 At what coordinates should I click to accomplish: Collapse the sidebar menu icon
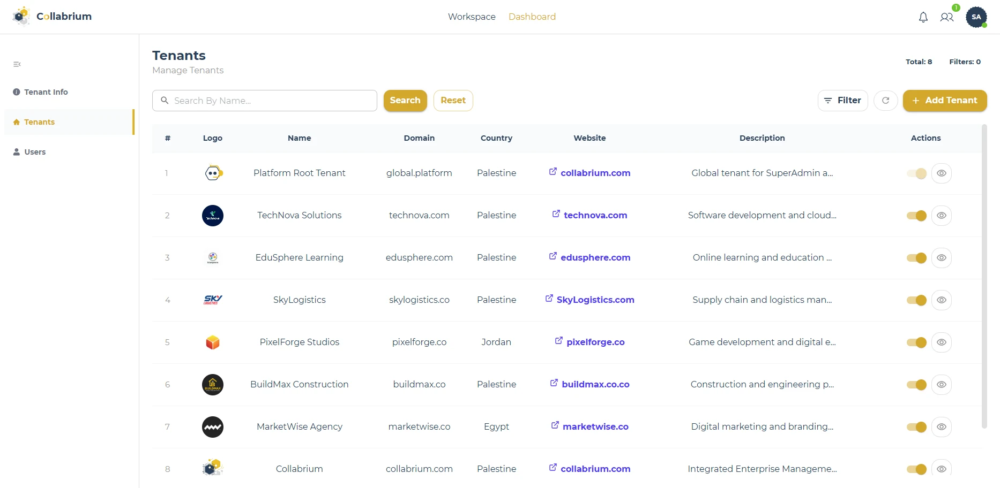point(17,64)
